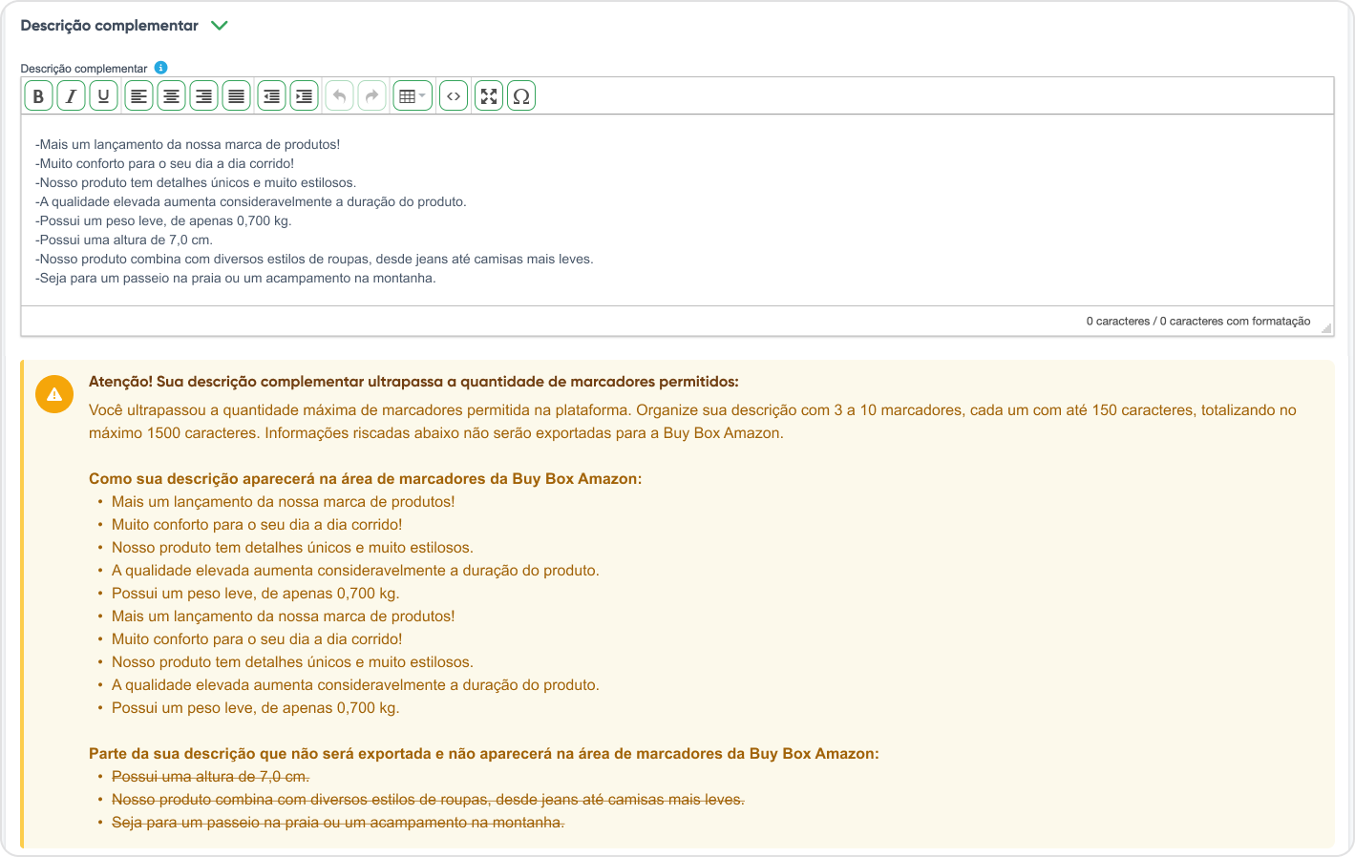Collapse the Descrição complementar section chevron

tap(220, 26)
